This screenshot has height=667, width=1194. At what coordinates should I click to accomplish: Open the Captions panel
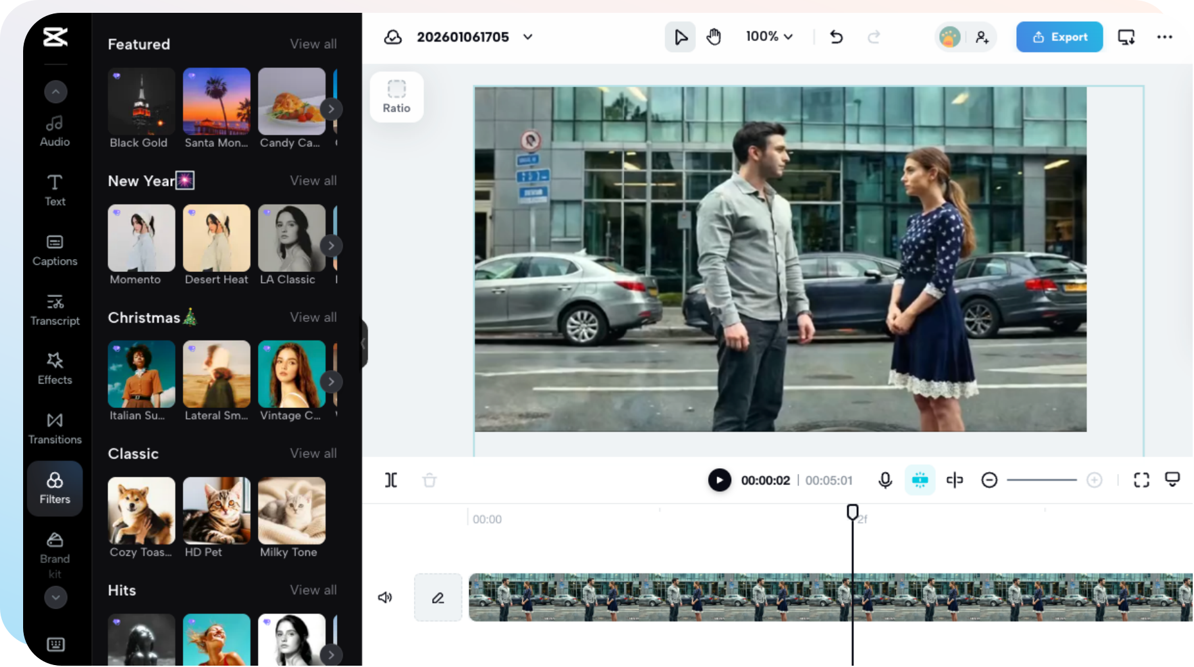click(55, 250)
